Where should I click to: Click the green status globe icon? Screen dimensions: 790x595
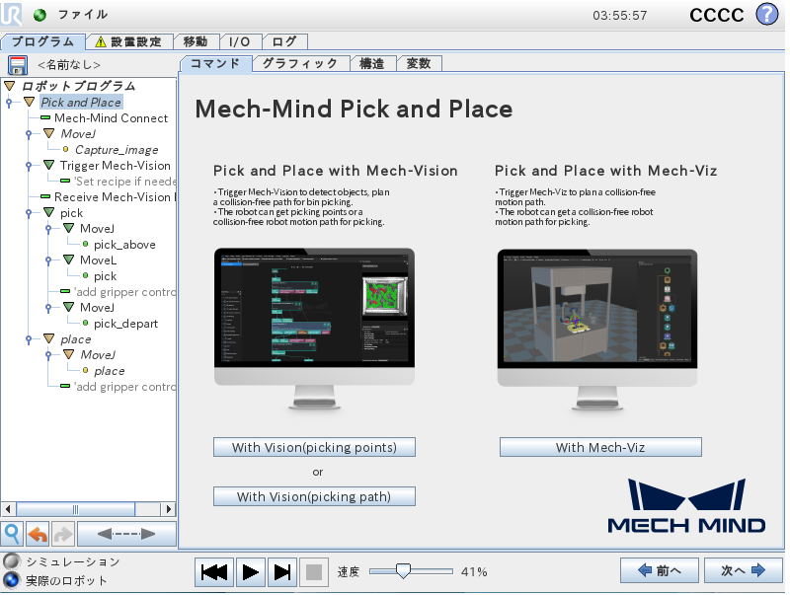click(x=39, y=15)
